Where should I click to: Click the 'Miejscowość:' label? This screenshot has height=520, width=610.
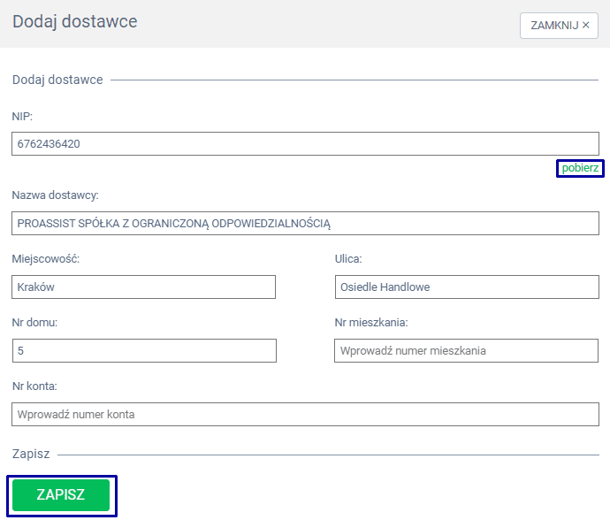pos(46,259)
